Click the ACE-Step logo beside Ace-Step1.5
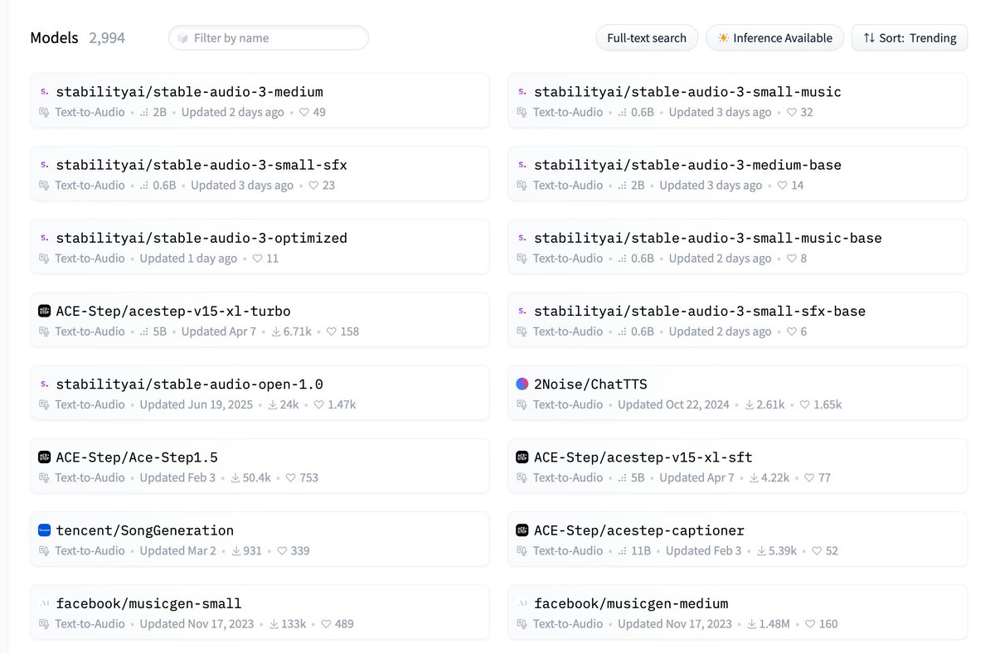This screenshot has width=995, height=653. (x=45, y=457)
